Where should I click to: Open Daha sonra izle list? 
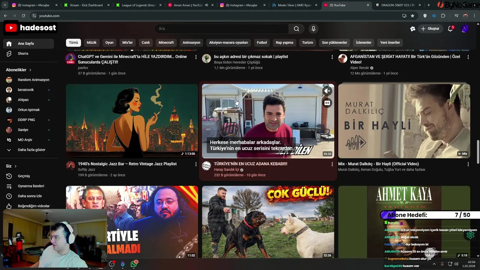coord(28,196)
